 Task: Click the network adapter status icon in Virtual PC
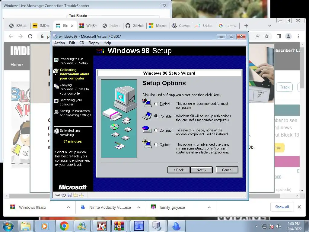pyautogui.click(x=81, y=195)
